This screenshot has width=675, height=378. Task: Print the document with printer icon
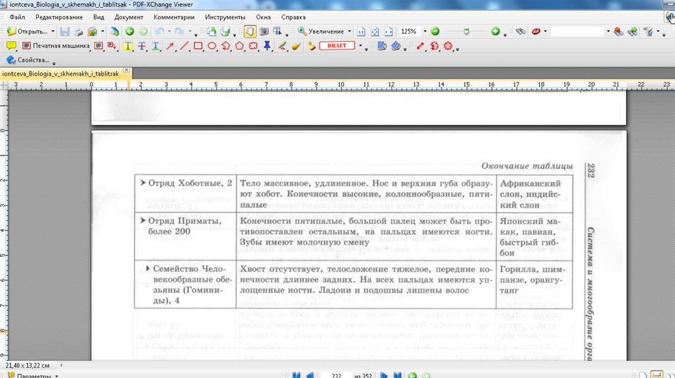point(78,31)
